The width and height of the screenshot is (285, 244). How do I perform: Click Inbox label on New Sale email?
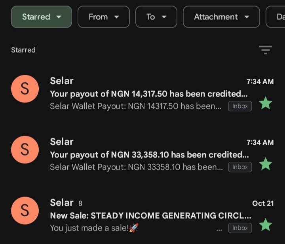[240, 228]
